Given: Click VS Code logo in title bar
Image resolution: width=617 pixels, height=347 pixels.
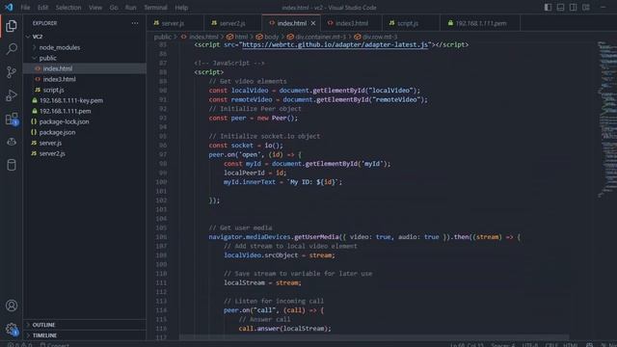Looking at the screenshot, I should [9, 7].
